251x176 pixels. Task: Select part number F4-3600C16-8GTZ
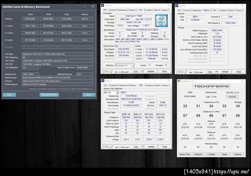(131, 105)
